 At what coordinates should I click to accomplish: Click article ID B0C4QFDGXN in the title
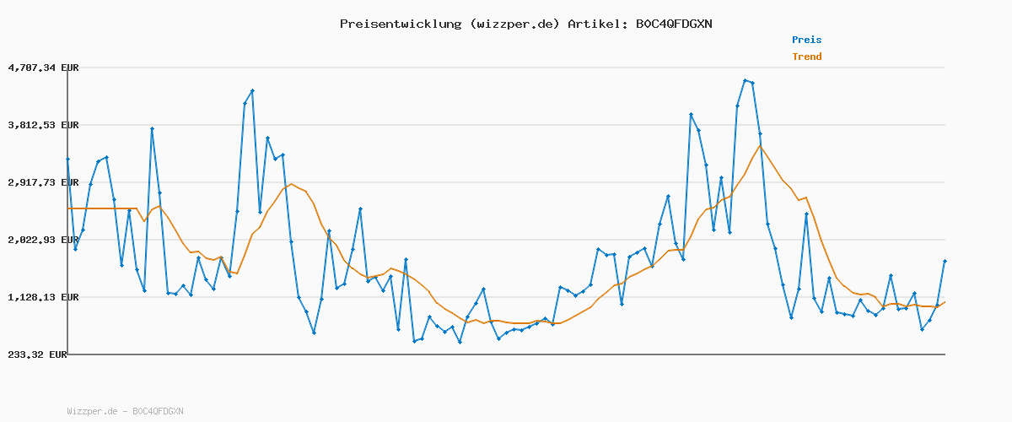[x=673, y=24]
